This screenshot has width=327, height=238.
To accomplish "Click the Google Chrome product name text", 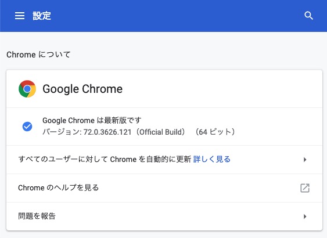I will (x=82, y=89).
